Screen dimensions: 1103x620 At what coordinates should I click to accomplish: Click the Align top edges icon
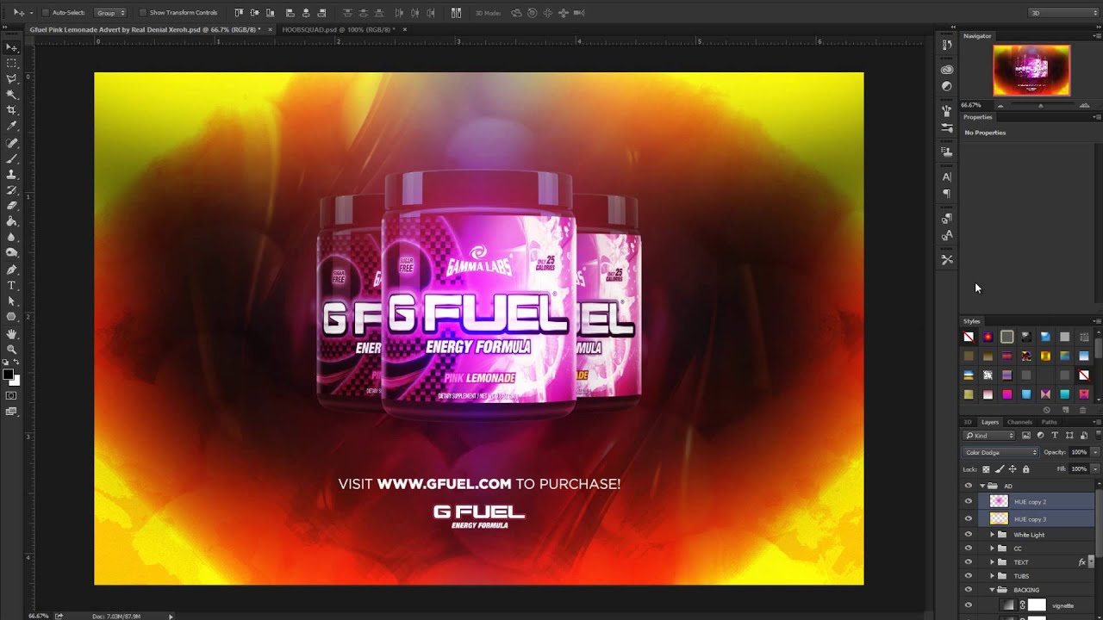pyautogui.click(x=239, y=13)
